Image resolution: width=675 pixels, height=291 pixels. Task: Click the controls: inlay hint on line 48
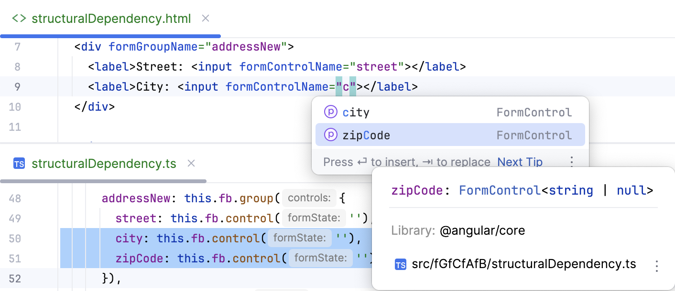309,197
